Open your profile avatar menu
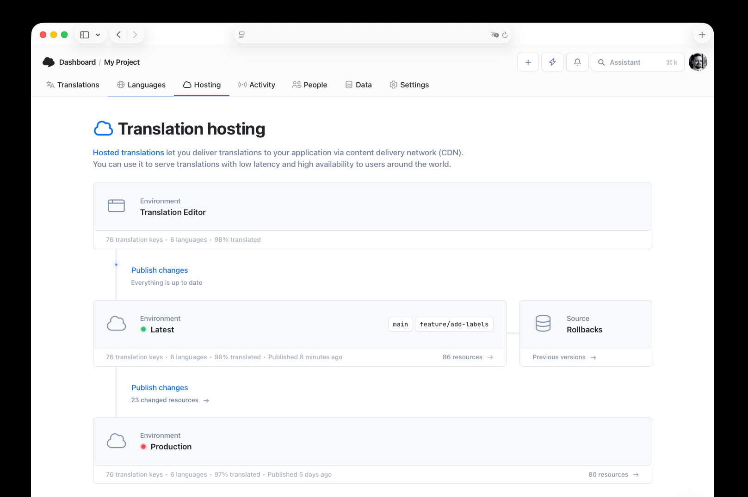748x497 pixels. point(698,61)
